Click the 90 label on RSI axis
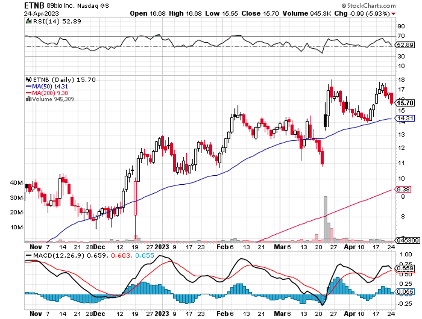The image size is (422, 319). [x=401, y=27]
